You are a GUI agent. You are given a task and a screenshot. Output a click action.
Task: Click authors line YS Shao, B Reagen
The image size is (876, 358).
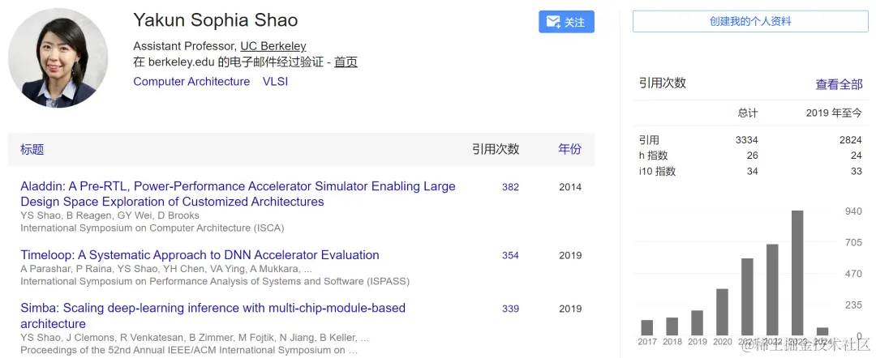109,215
